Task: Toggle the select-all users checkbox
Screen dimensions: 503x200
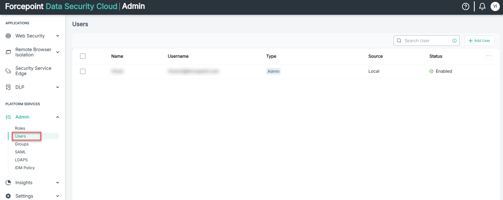Action: point(83,56)
